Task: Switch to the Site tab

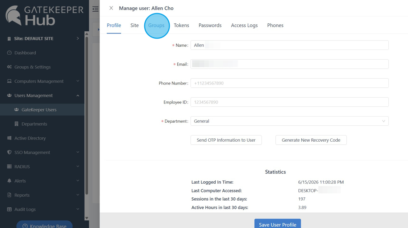Action: click(134, 25)
